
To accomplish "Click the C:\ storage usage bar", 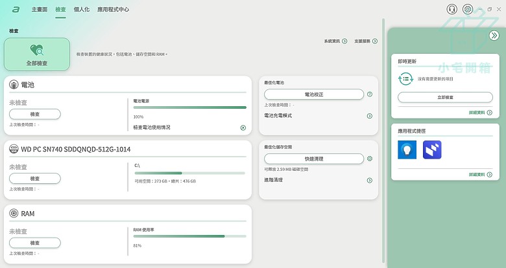I will coord(189,173).
